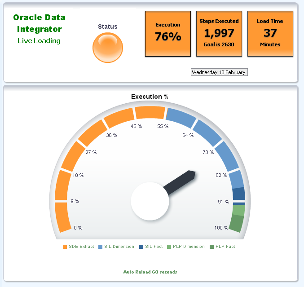
Task: Click the SIL Fact legend swatch
Action: pos(141,247)
